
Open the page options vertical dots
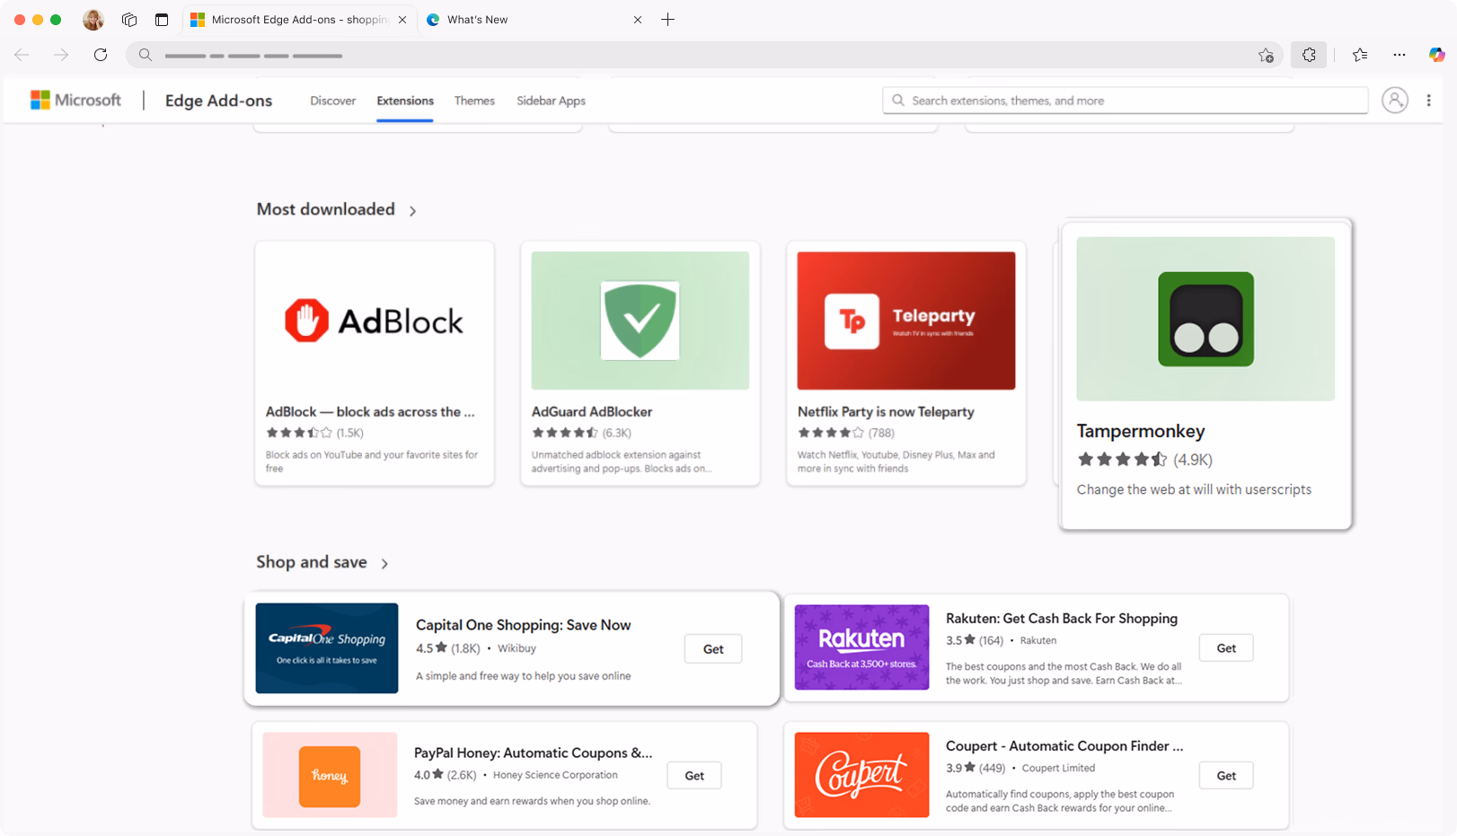pyautogui.click(x=1428, y=101)
